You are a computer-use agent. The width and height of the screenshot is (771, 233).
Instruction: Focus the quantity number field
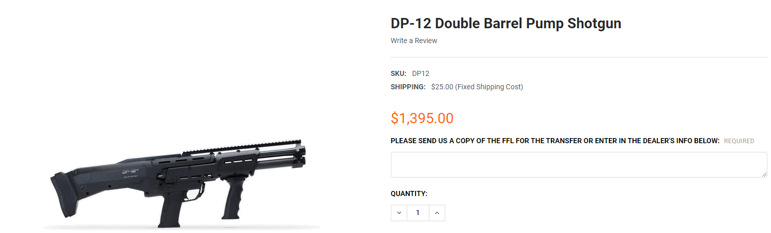(418, 212)
